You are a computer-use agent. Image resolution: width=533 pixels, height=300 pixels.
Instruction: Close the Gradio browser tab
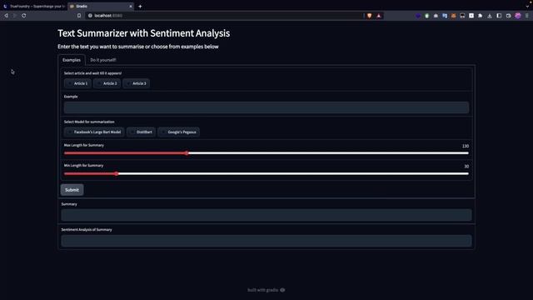pyautogui.click(x=131, y=6)
